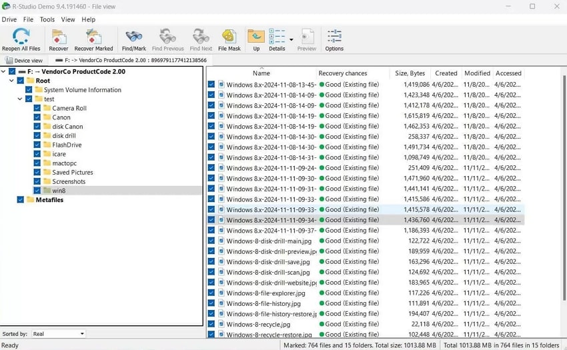Open the Tools menu
This screenshot has height=350, width=567.
pyautogui.click(x=47, y=19)
